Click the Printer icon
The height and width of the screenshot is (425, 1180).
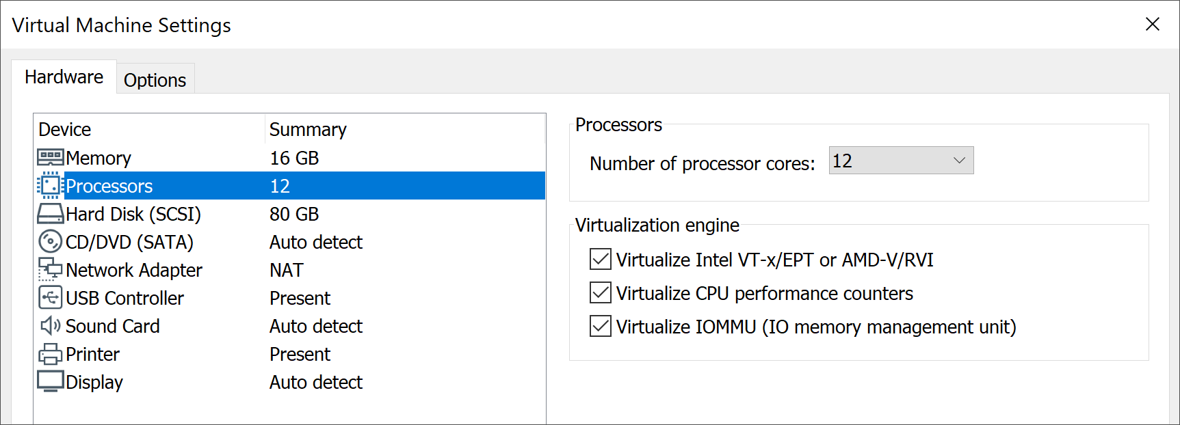click(x=51, y=354)
